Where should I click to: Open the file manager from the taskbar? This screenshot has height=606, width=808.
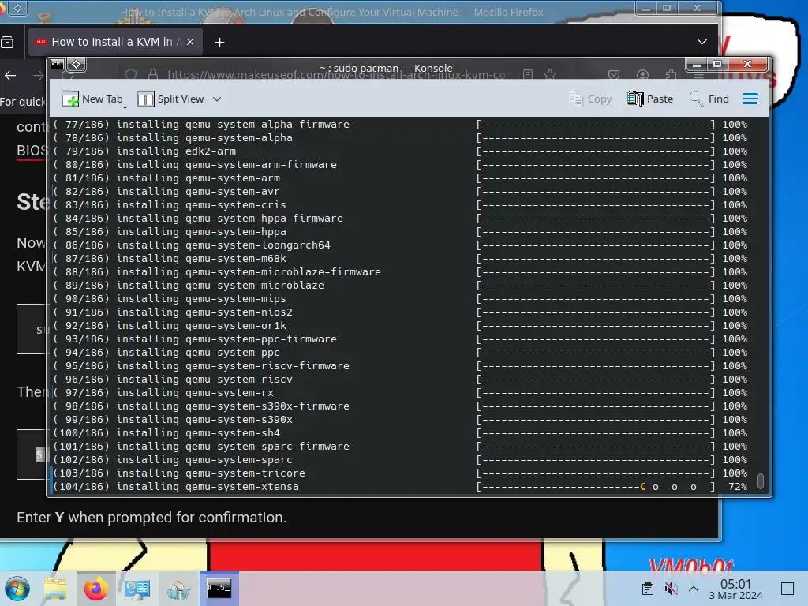click(55, 589)
